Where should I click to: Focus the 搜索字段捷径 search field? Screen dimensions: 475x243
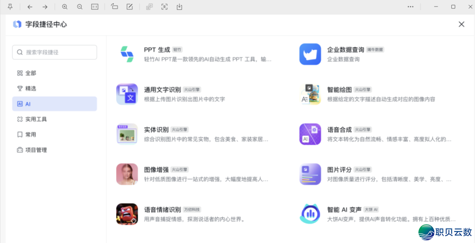click(55, 52)
